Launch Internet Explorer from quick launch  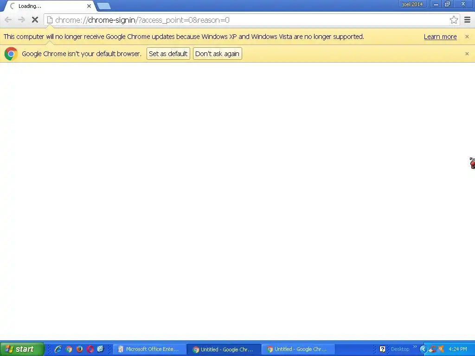58,349
